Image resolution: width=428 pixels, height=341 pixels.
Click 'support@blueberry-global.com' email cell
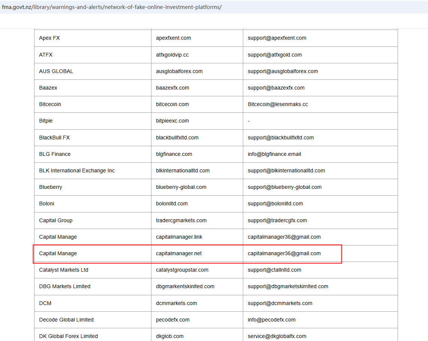tap(320, 187)
